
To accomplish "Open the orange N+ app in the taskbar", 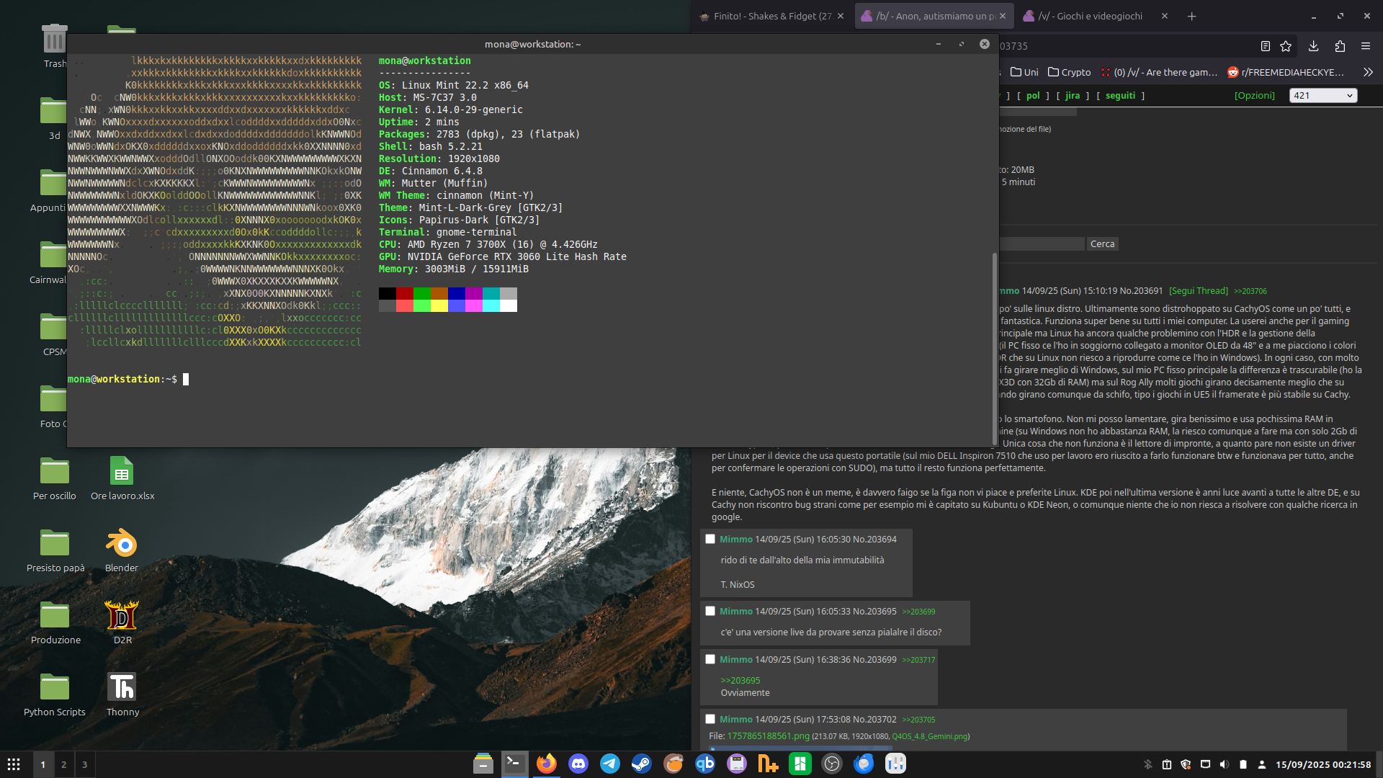I will pyautogui.click(x=769, y=764).
